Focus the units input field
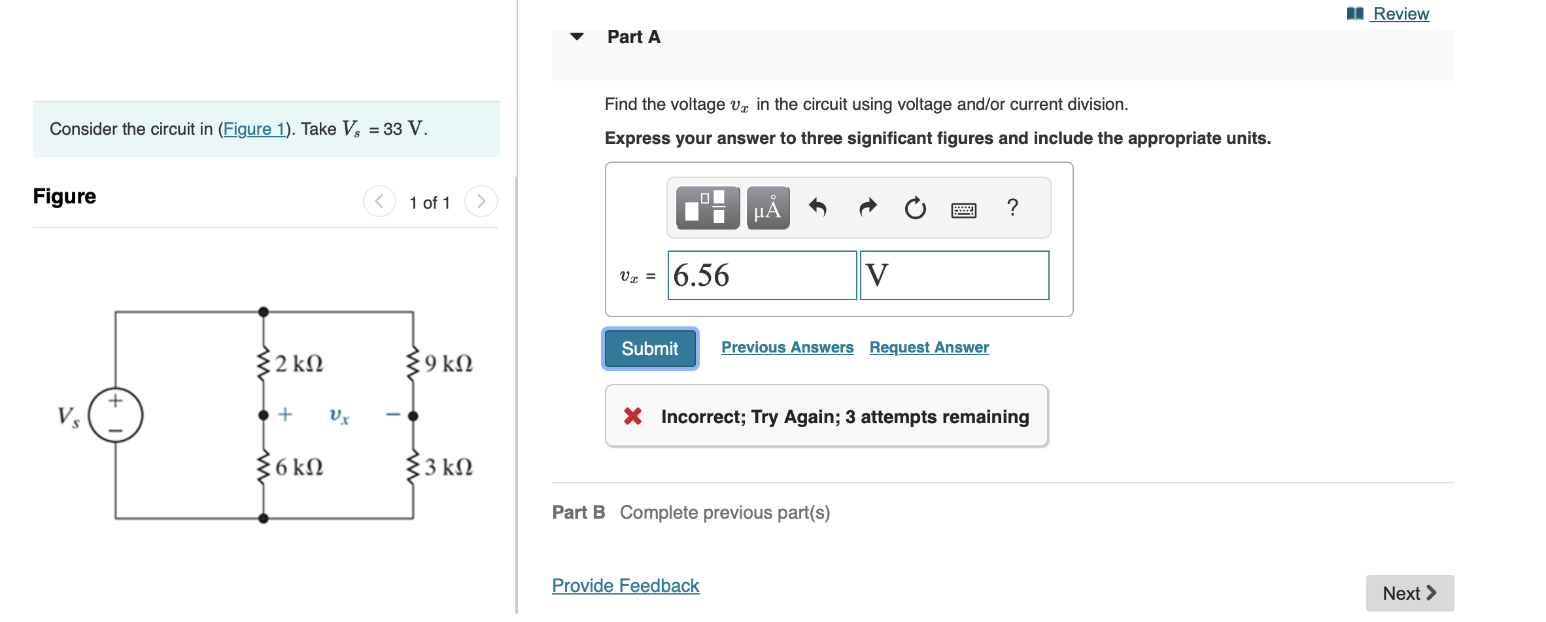The image size is (1546, 622). coord(954,275)
